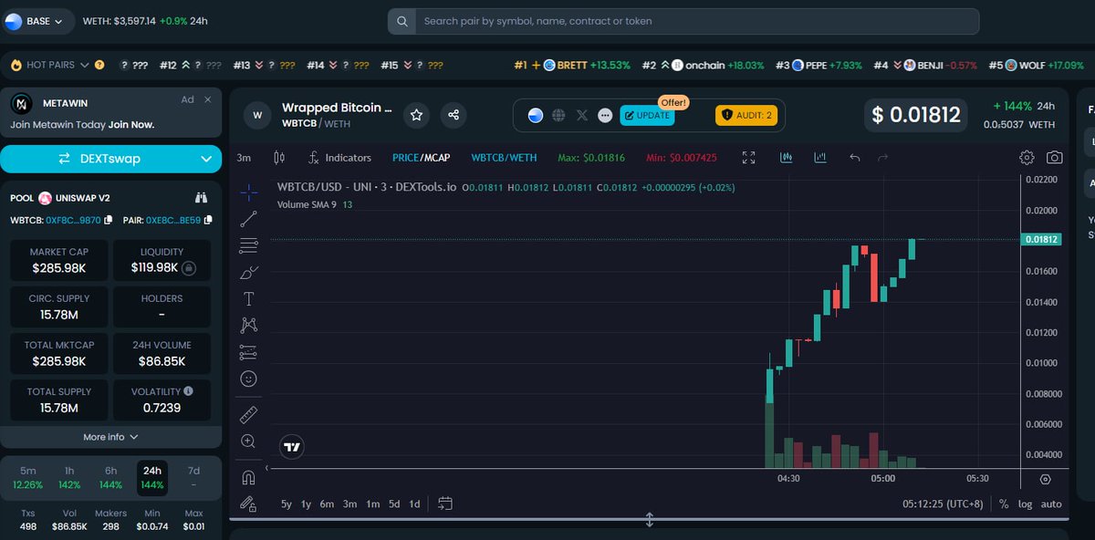This screenshot has height=540, width=1095.
Task: Expand More info section
Action: [110, 437]
